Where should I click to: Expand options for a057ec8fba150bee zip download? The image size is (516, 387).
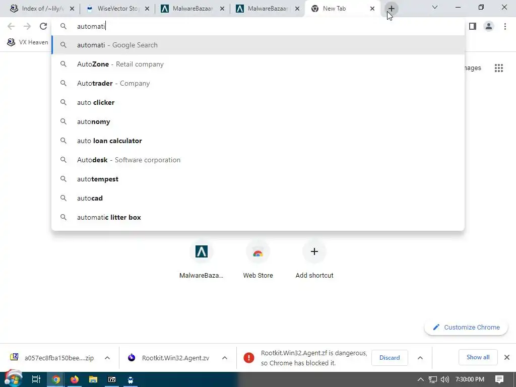[107, 358]
